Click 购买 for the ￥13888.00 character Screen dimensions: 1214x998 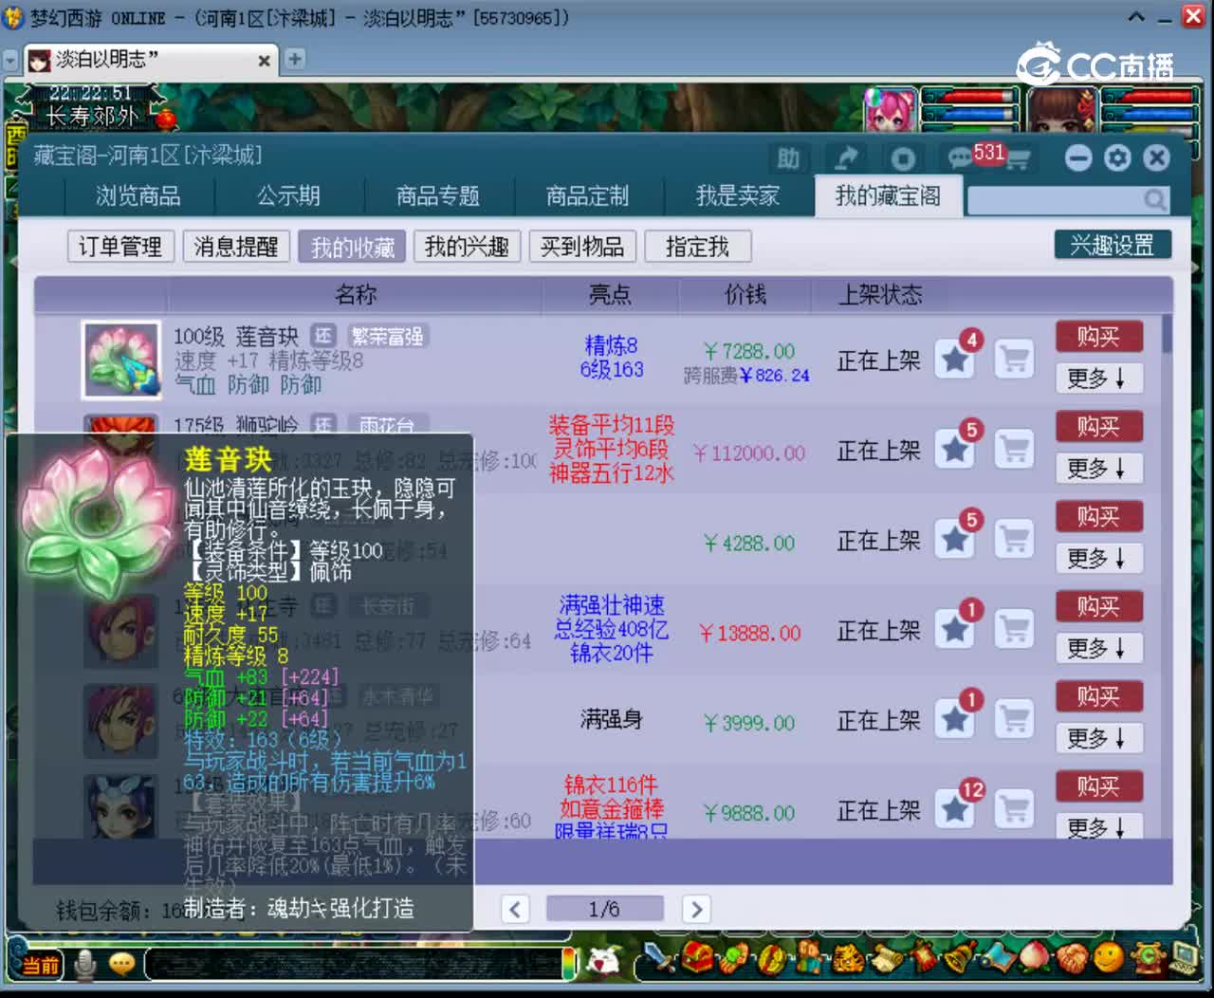point(1098,607)
